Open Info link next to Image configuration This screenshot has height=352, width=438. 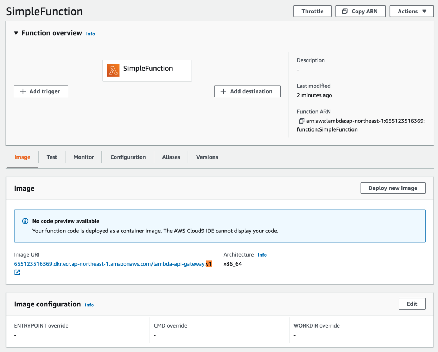coord(89,305)
